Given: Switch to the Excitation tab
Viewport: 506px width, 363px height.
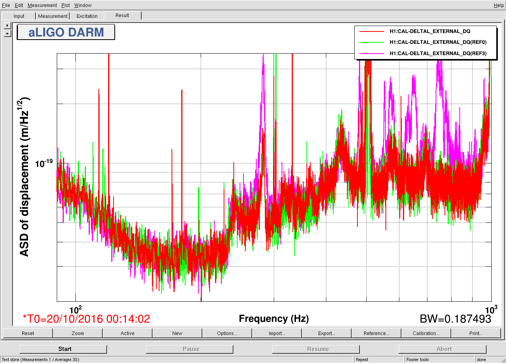Looking at the screenshot, I should point(87,16).
